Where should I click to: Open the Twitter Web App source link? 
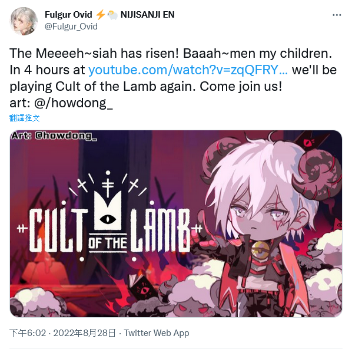pyautogui.click(x=157, y=333)
